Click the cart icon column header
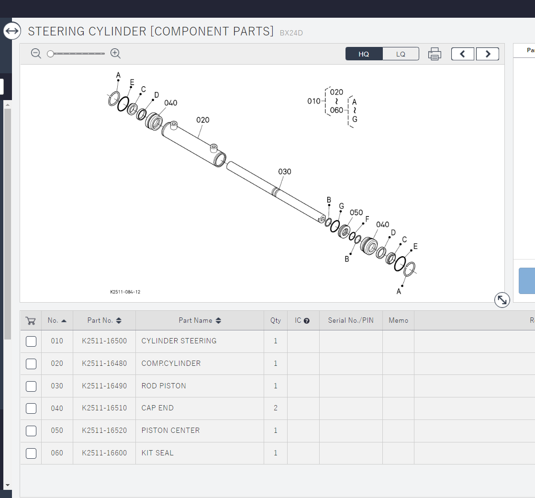Image resolution: width=535 pixels, height=498 pixels. point(31,320)
